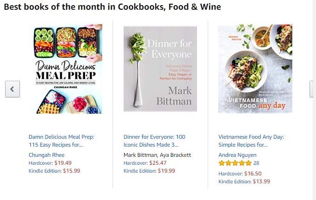Choose Hardcover $25.47 for Dinner for Everyone
The image size is (316, 200).
[x=145, y=163]
